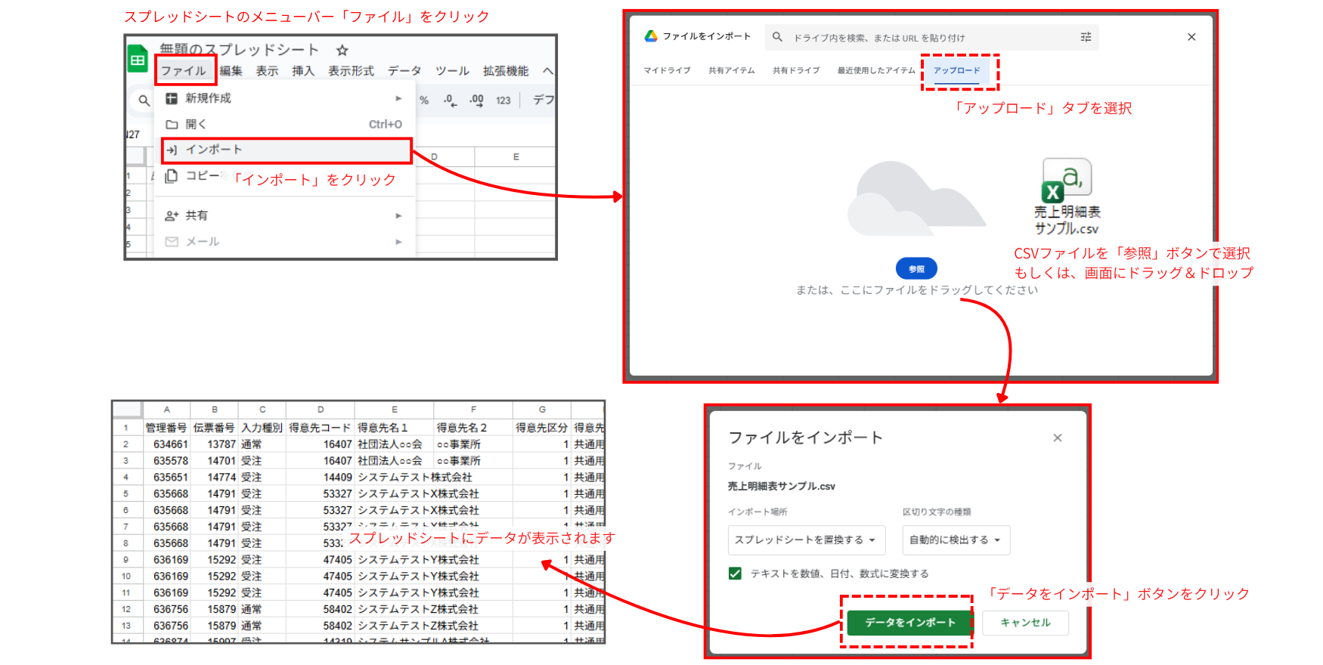Click the 得意先コード header cell

tap(320, 428)
